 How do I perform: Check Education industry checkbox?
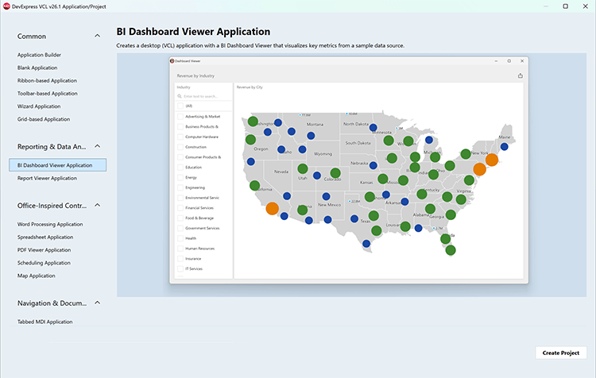(180, 167)
